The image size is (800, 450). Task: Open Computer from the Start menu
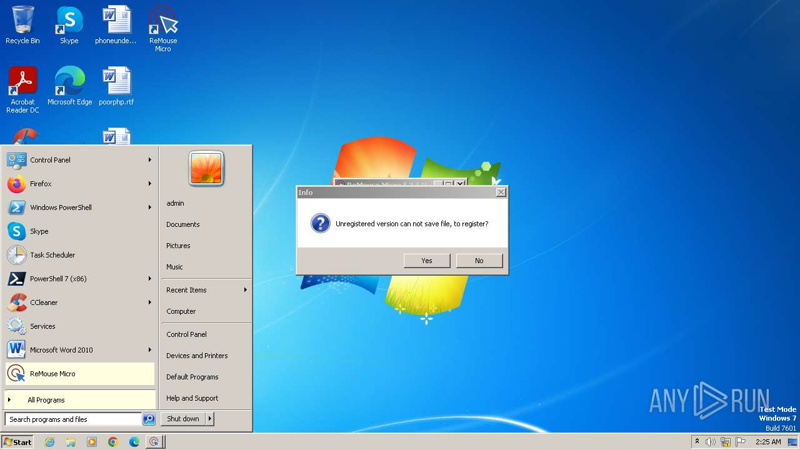(181, 311)
